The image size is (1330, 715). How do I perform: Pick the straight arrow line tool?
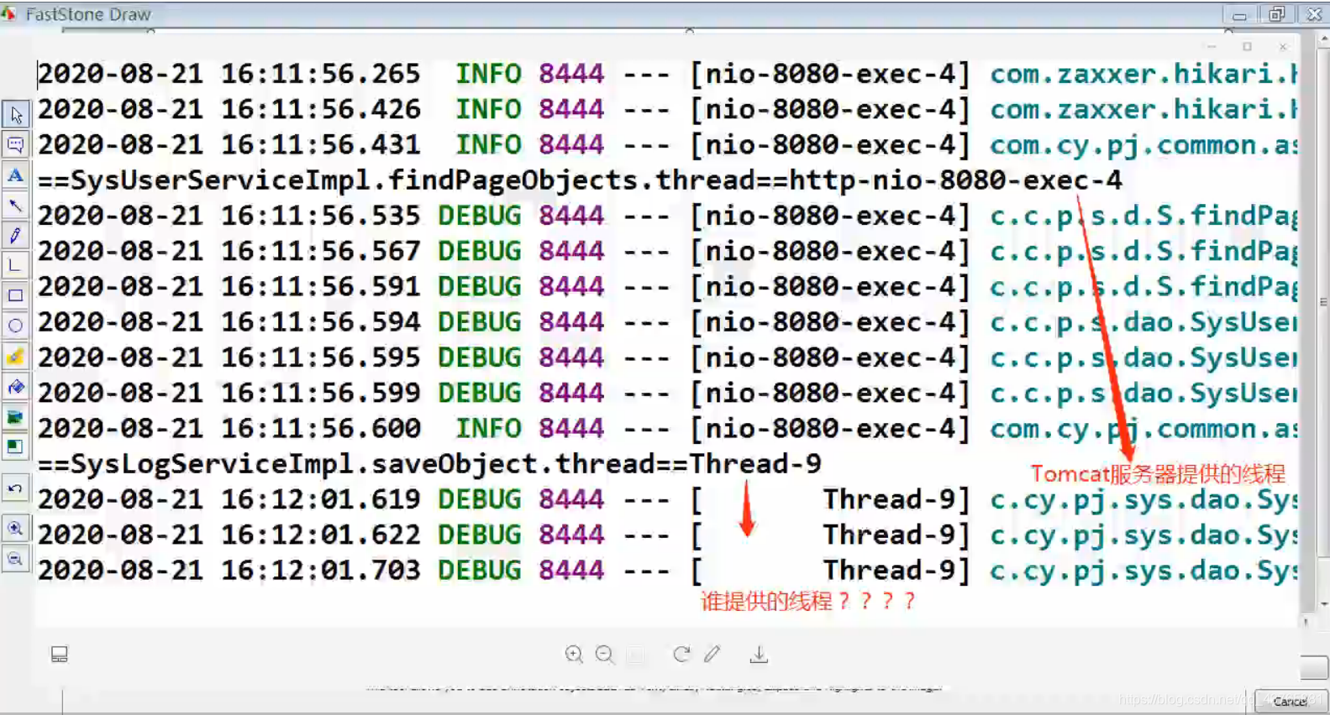coord(15,206)
